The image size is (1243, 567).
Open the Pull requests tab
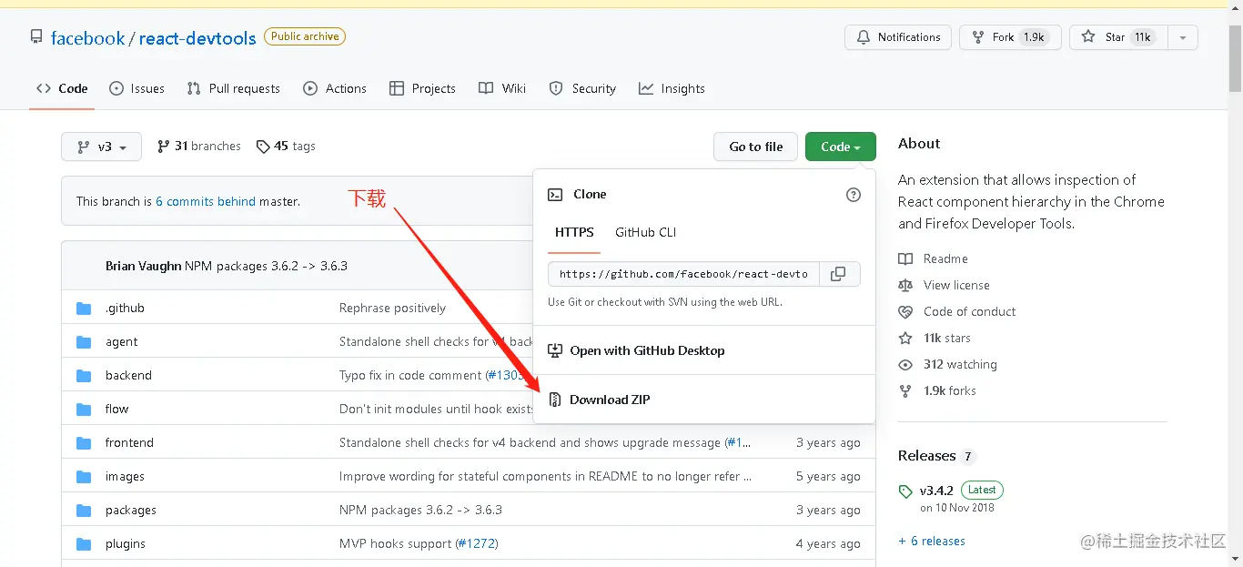pos(234,88)
